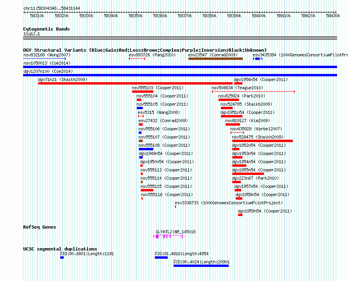Select dgv1953n54 (Cooper2011) variant
The height and width of the screenshot is (281, 348).
click(237, 157)
